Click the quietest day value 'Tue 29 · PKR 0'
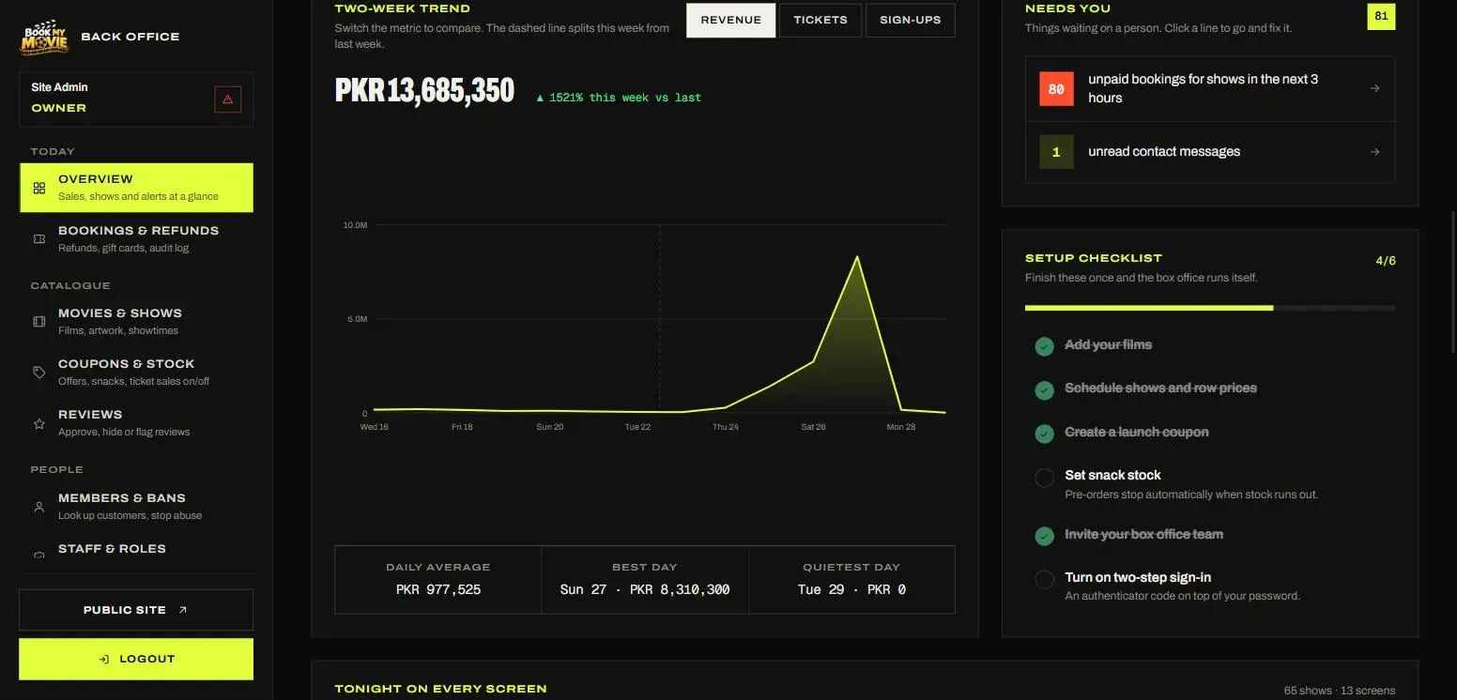The width and height of the screenshot is (1457, 700). pos(851,589)
